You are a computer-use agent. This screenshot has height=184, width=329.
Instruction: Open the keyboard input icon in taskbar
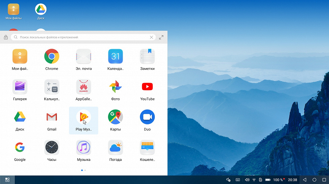point(238,180)
